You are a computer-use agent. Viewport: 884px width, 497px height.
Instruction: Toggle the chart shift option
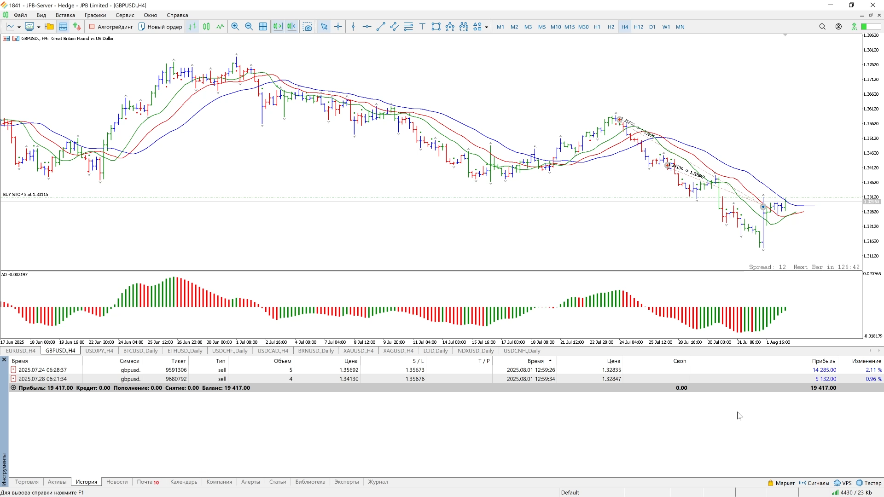pos(292,27)
